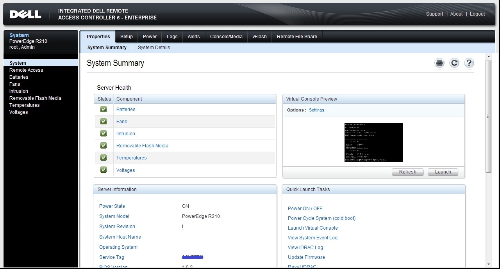Open Batteries link in Server Health
Viewport: 500px width, 269px height.
coord(126,110)
